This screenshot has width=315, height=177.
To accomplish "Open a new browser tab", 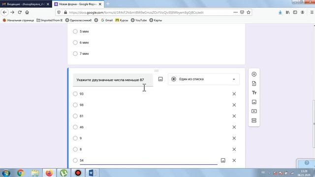I will (x=108, y=4).
